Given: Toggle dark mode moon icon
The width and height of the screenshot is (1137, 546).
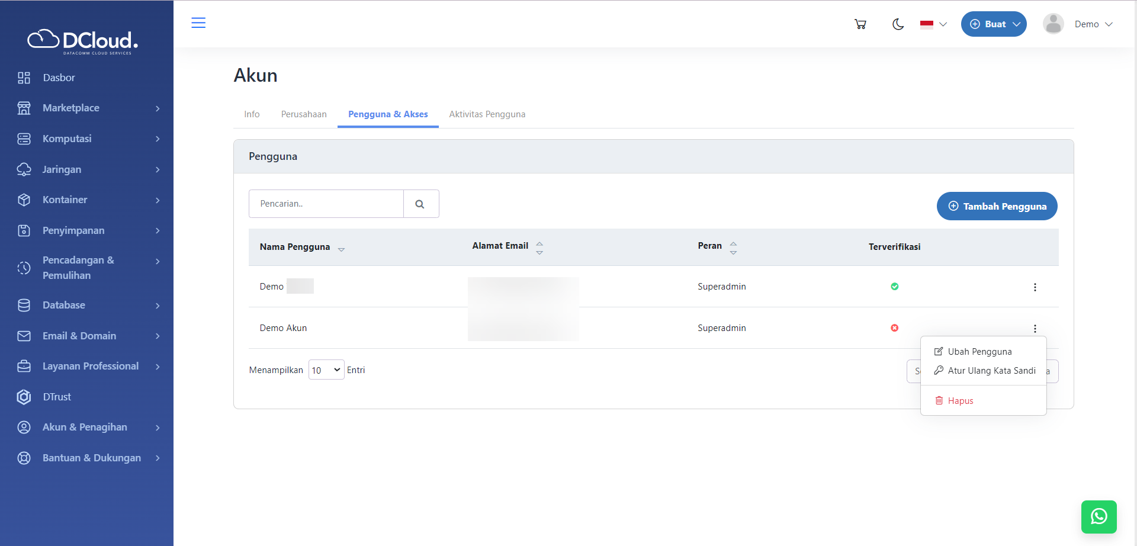Looking at the screenshot, I should (898, 24).
